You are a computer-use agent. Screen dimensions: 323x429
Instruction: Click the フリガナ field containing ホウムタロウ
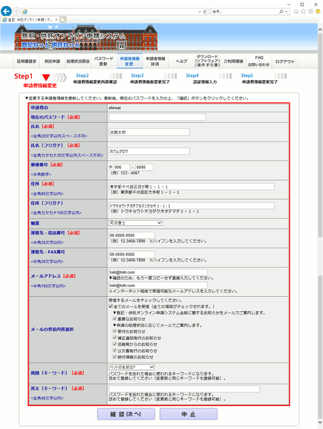(x=149, y=151)
